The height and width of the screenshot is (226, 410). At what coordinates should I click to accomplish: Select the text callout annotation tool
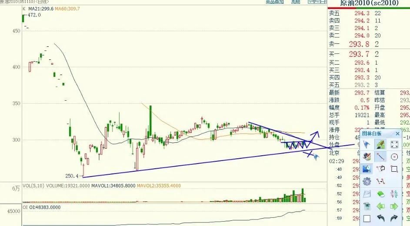(380, 169)
